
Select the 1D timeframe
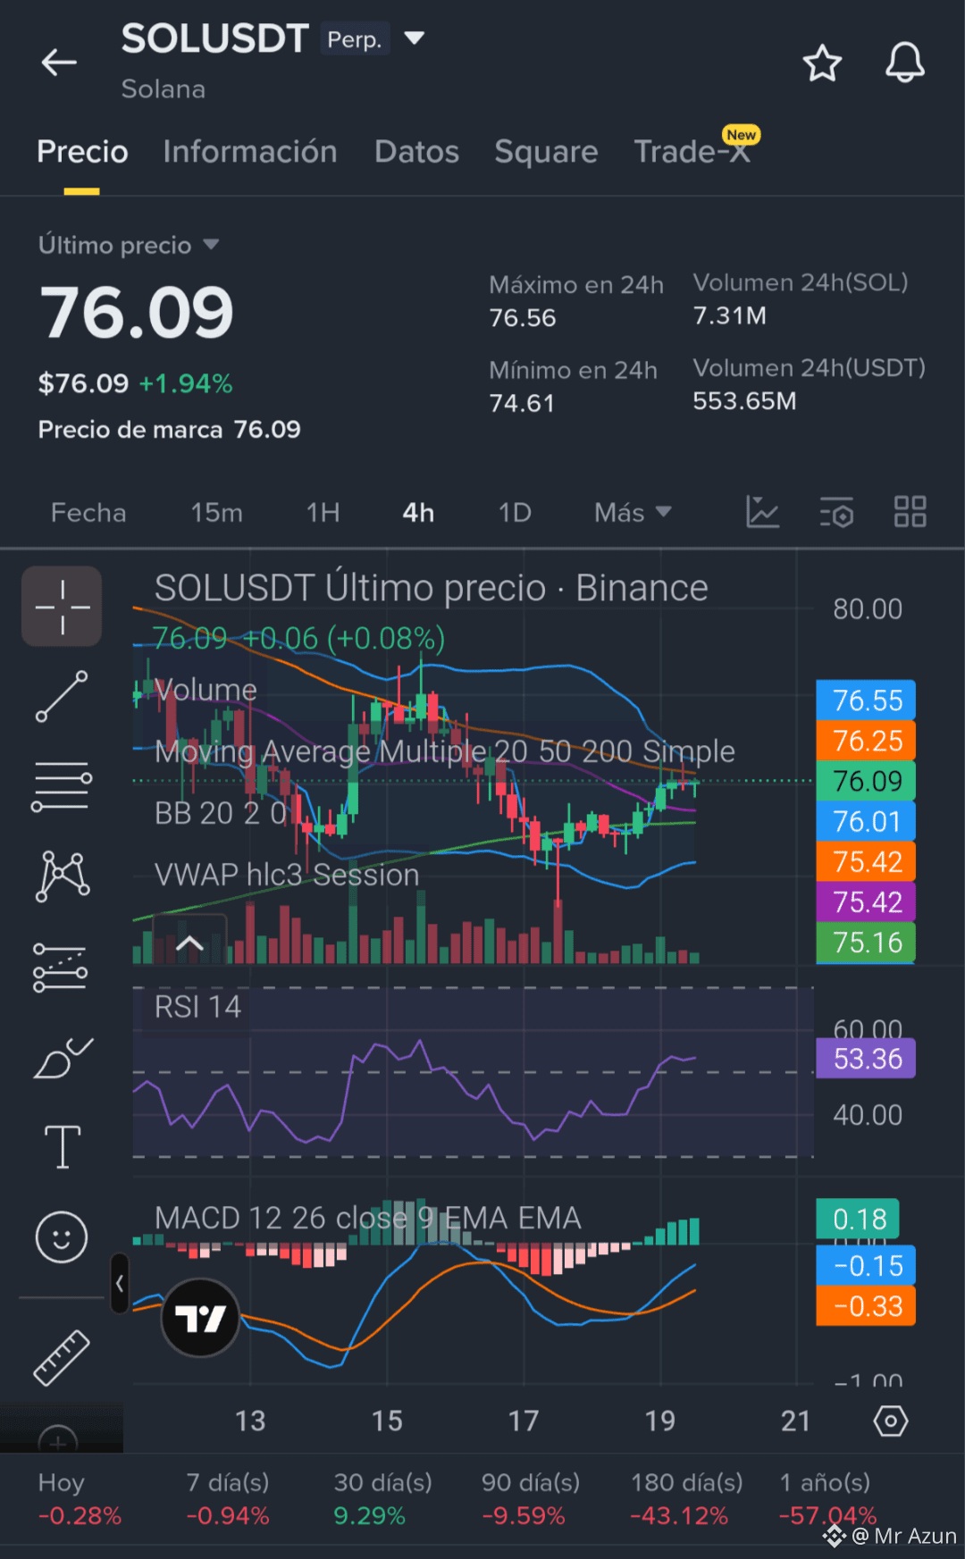pyautogui.click(x=515, y=513)
